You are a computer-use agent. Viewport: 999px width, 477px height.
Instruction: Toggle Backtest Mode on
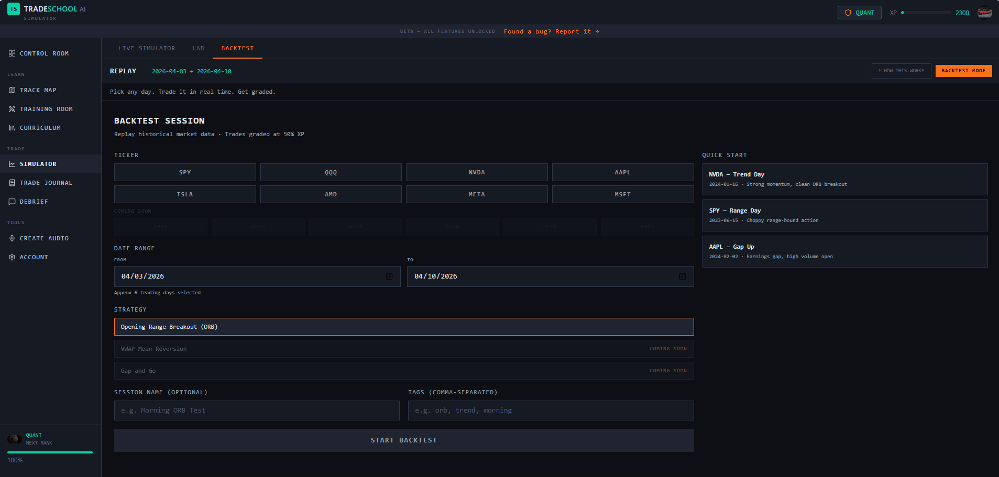coord(963,71)
